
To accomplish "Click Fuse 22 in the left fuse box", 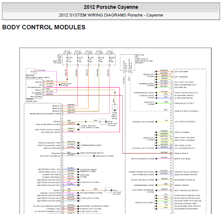I will click(x=112, y=59).
